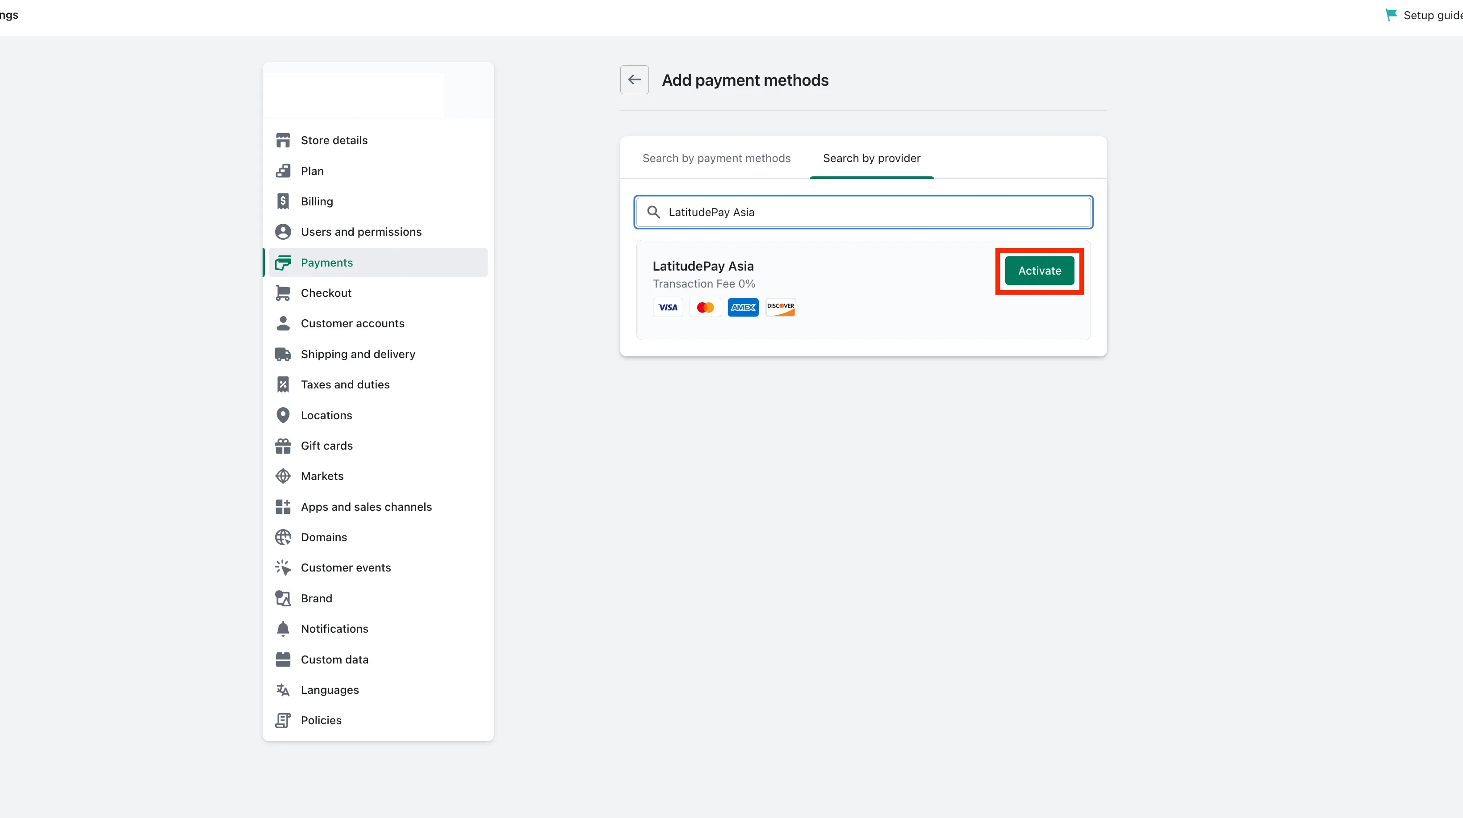Click the Customer accounts person icon
Image resolution: width=1463 pixels, height=818 pixels.
pyautogui.click(x=283, y=324)
